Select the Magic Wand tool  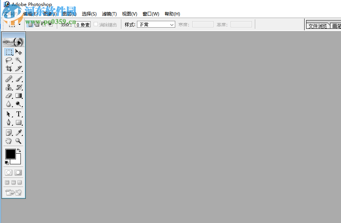(19, 60)
